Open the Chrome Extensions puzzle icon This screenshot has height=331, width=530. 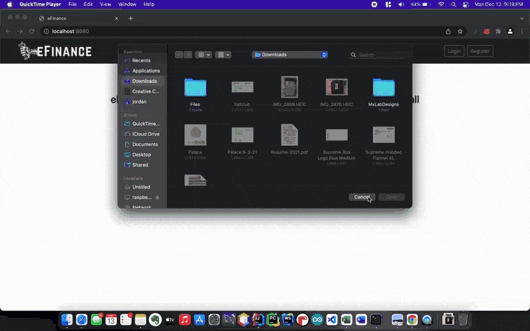(x=498, y=31)
